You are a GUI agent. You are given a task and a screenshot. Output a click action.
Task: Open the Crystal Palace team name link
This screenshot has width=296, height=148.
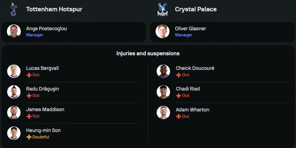196,9
